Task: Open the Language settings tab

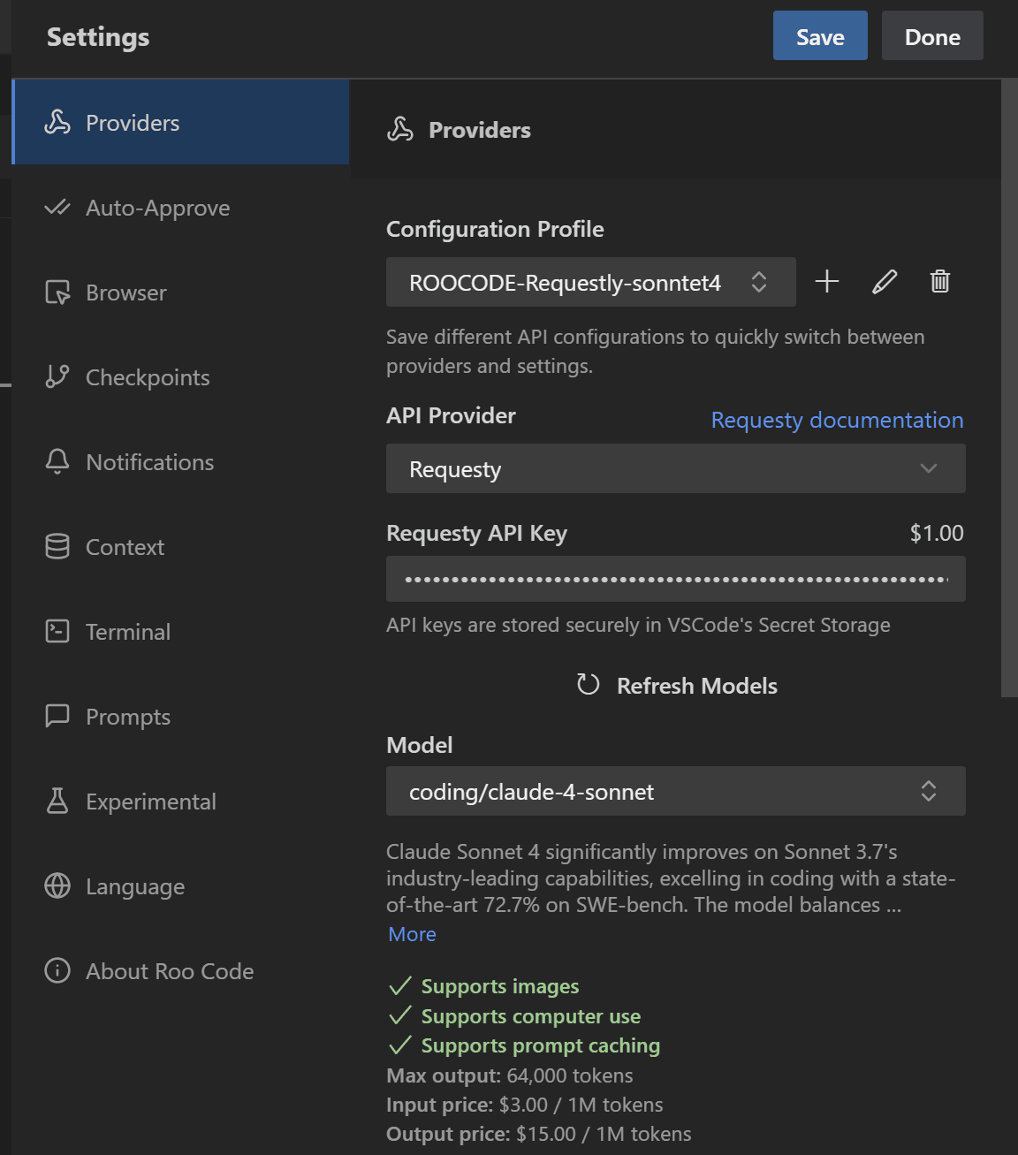Action: [x=181, y=885]
